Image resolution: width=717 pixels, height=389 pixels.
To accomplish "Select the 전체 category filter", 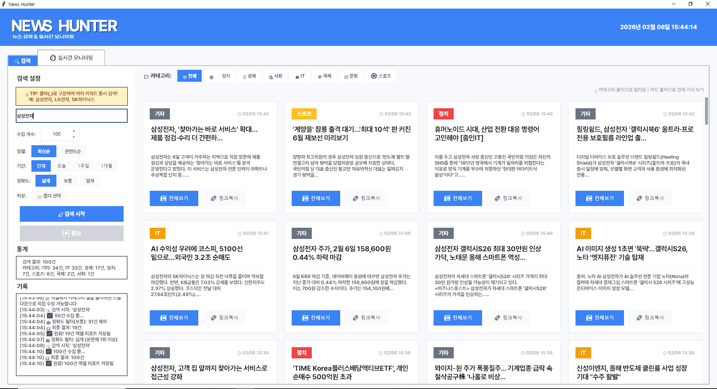I will click(x=189, y=76).
